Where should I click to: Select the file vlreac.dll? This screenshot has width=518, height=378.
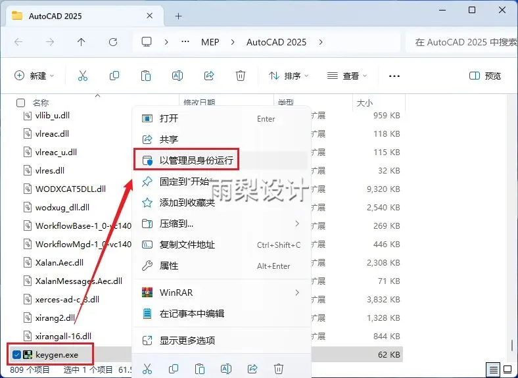[x=52, y=134]
